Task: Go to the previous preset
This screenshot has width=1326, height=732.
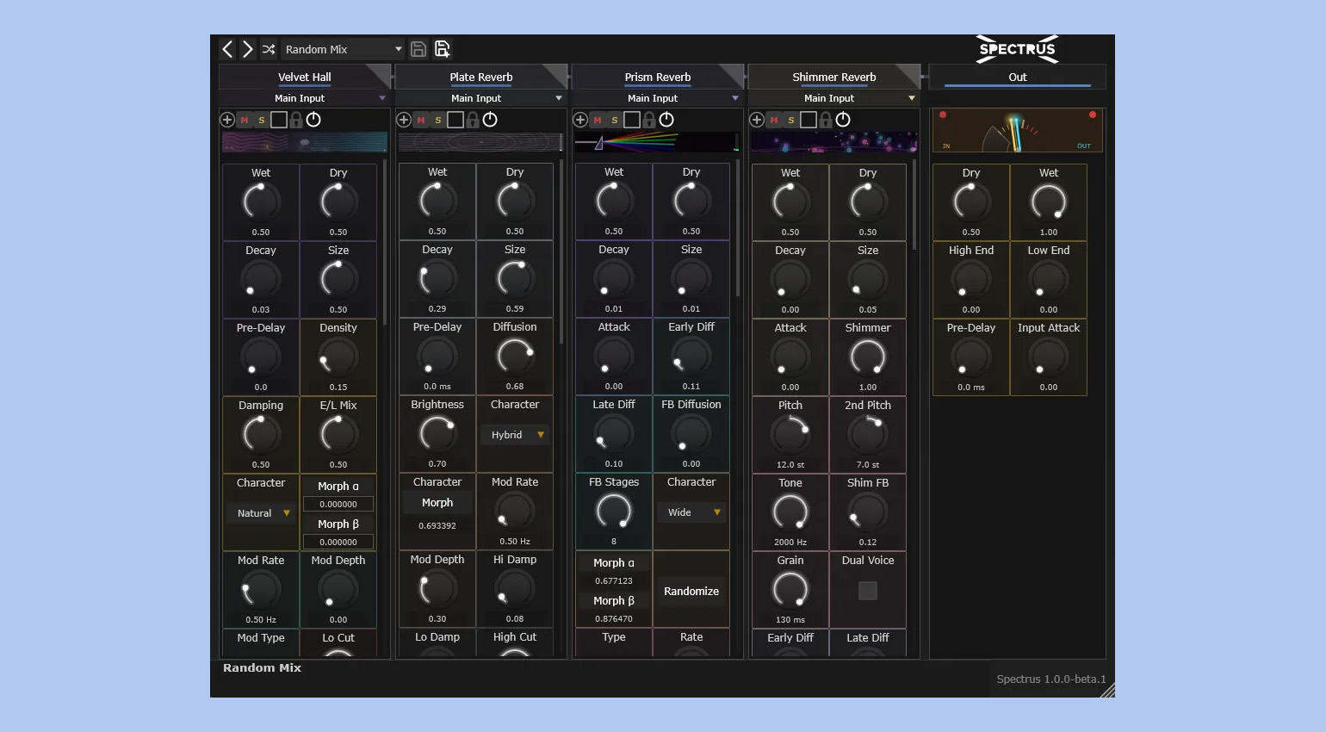Action: [x=227, y=49]
